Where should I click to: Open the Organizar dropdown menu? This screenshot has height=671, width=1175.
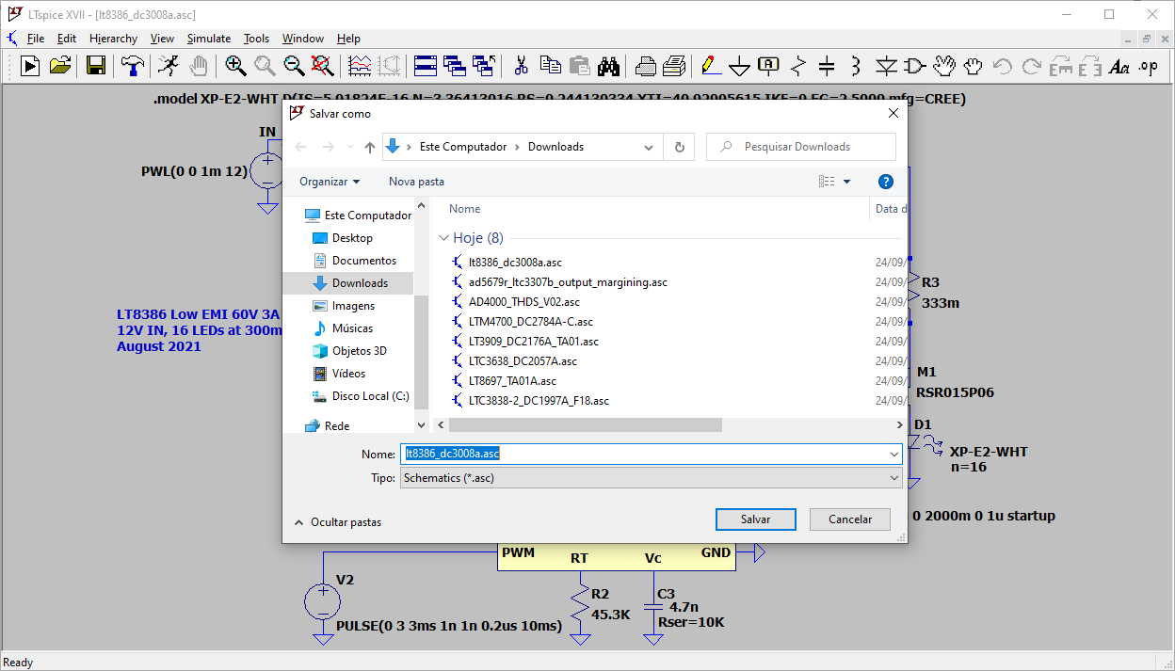pyautogui.click(x=330, y=182)
